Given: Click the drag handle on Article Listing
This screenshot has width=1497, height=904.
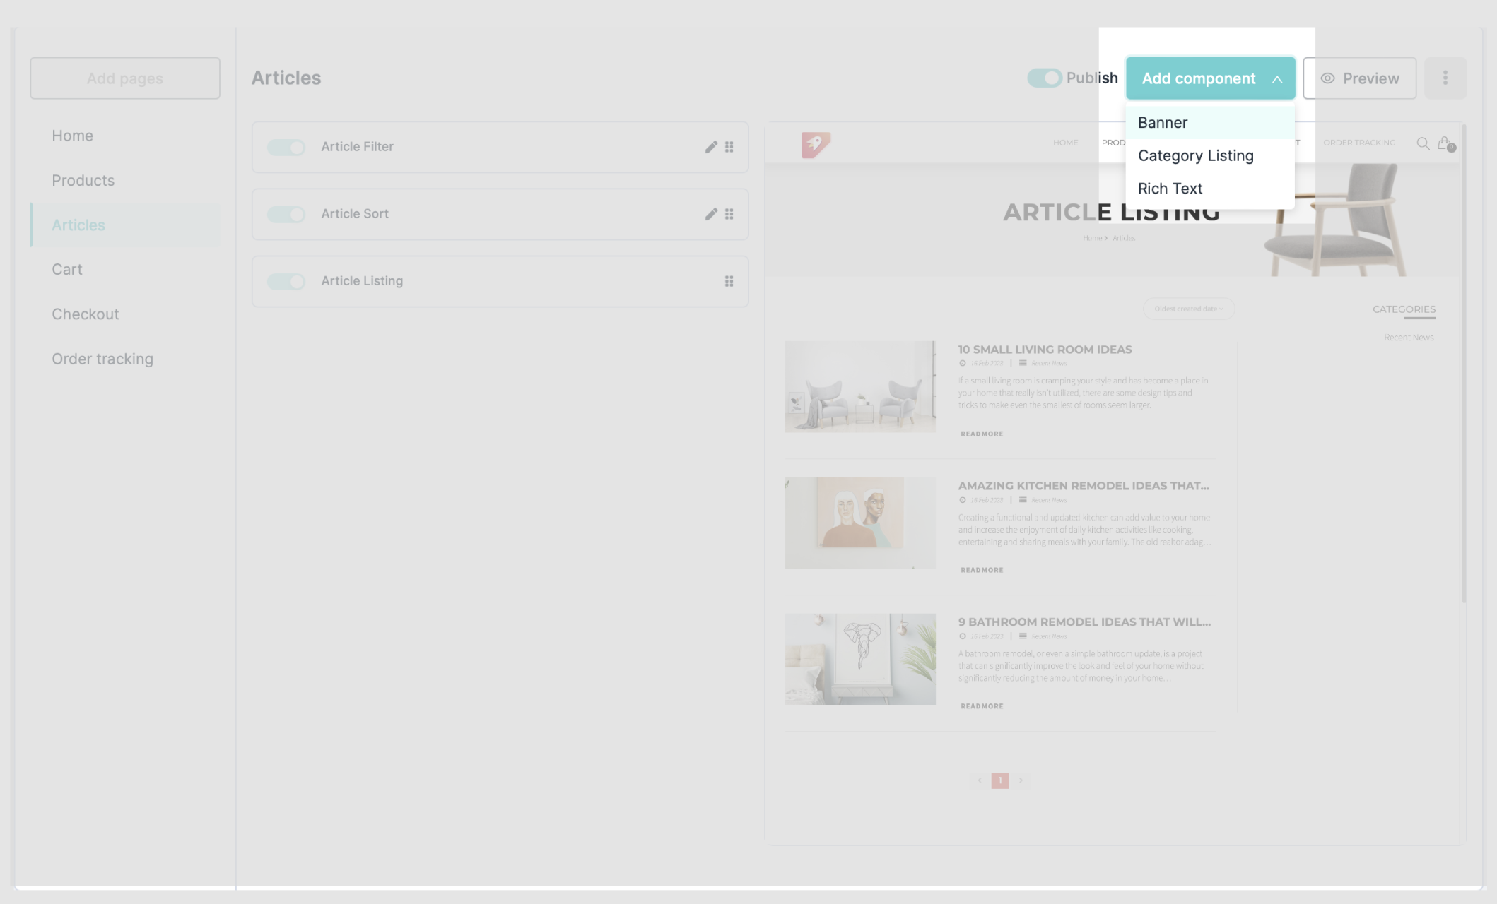Looking at the screenshot, I should (729, 281).
